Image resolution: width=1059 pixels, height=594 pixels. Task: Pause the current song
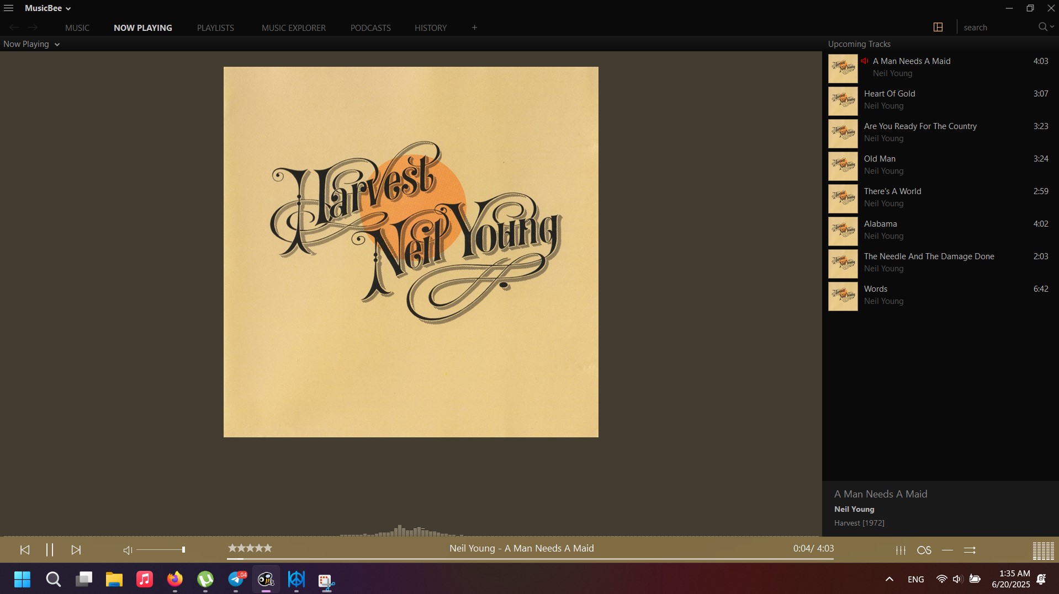(50, 550)
